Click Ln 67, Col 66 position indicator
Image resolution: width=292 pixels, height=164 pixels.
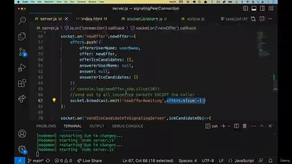(x=148, y=161)
